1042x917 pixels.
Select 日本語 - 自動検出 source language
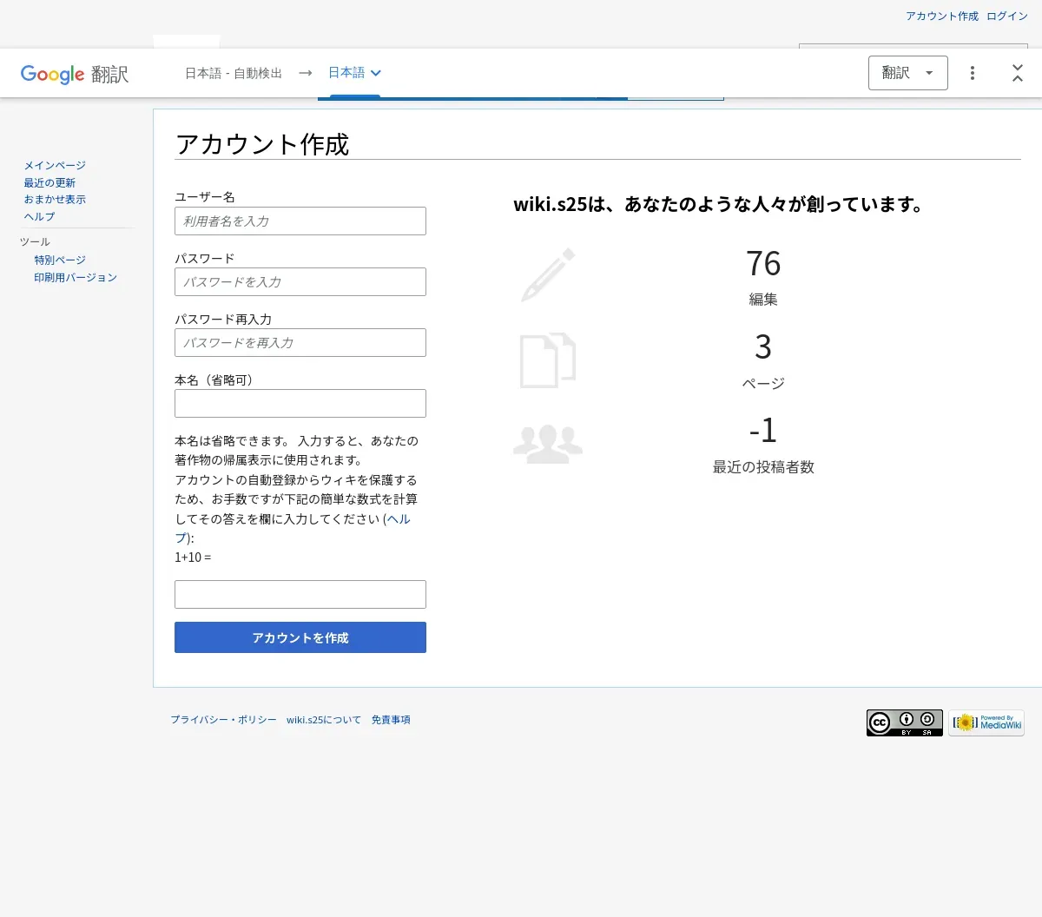pos(233,74)
